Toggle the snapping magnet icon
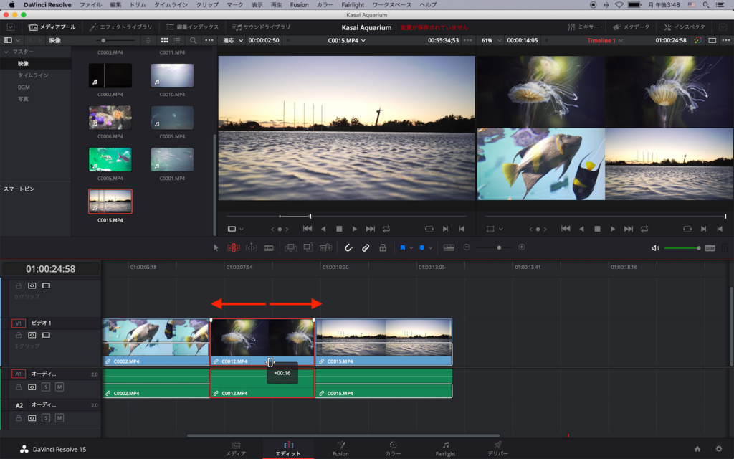This screenshot has height=459, width=734. (348, 247)
